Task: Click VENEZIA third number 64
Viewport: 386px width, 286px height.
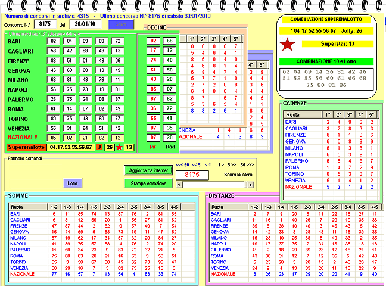Action: (x=85, y=128)
